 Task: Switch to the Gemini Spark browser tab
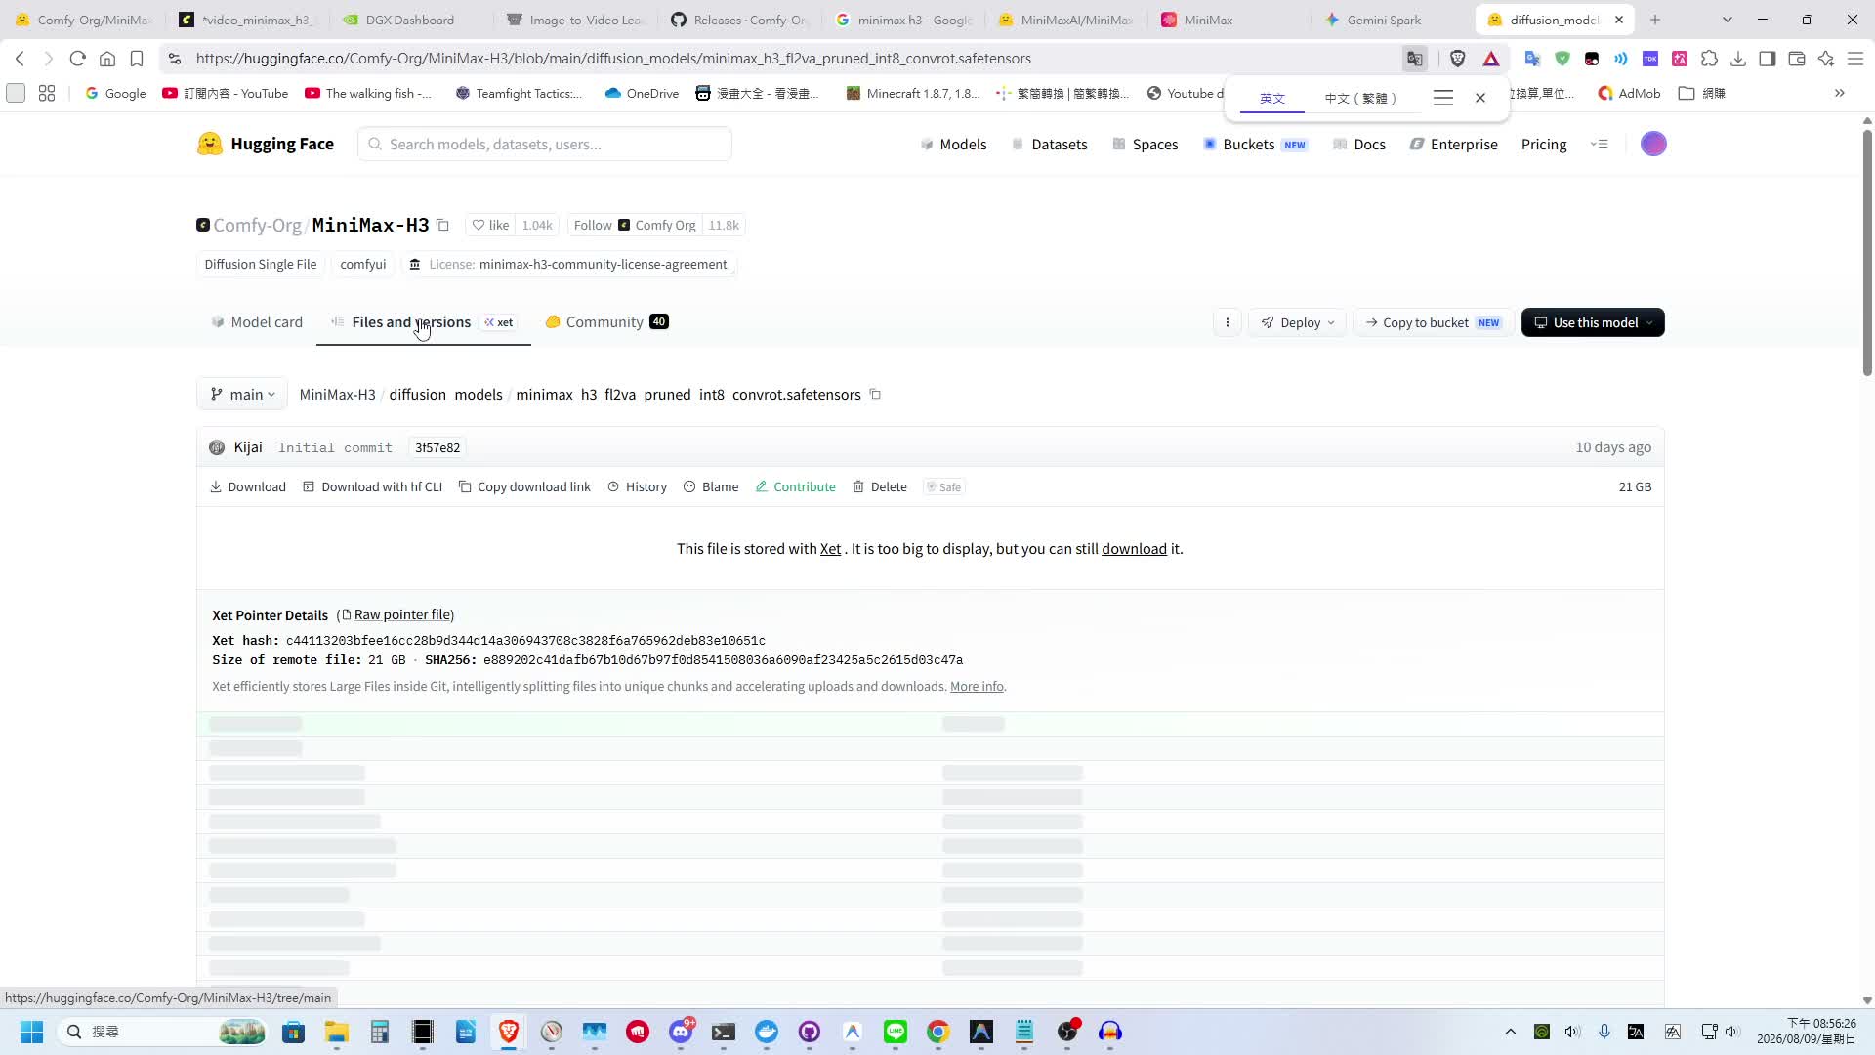[1384, 20]
